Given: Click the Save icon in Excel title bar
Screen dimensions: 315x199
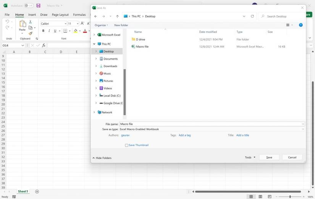Looking at the screenshot, I should (38, 6).
